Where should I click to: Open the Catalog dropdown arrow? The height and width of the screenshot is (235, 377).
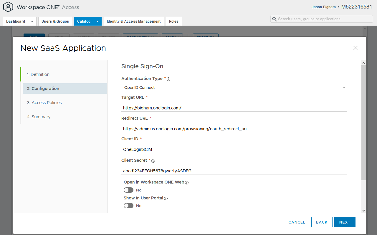tap(97, 21)
